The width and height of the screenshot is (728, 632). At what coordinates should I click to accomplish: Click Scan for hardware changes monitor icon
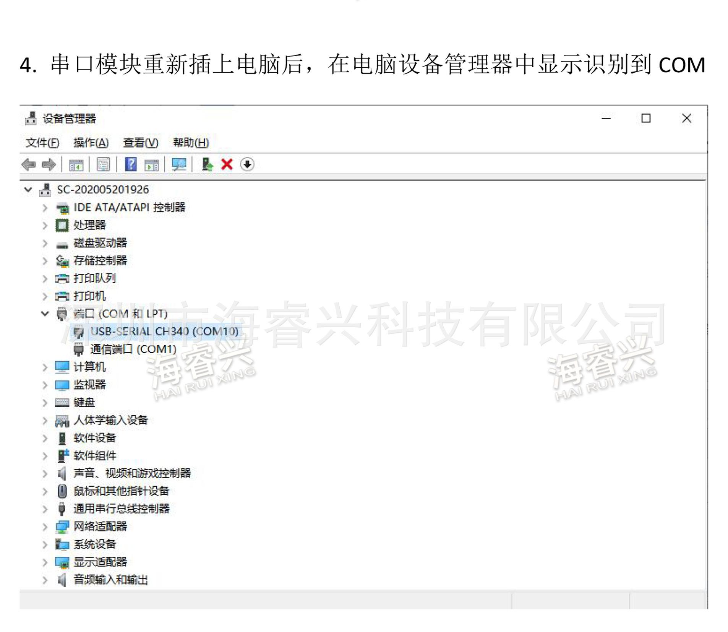(179, 165)
